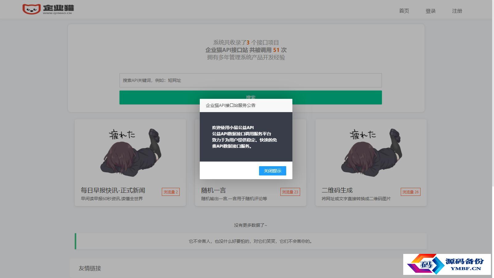Click the 系统共收录了3个接口项目 text
Image resolution: width=494 pixels, height=278 pixels.
[246, 43]
